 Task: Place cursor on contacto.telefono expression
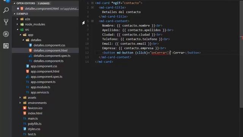click(141, 39)
